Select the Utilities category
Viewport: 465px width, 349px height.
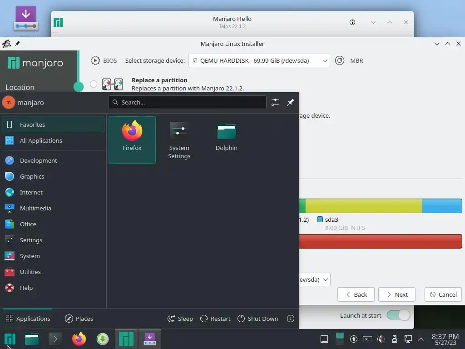click(x=53, y=272)
